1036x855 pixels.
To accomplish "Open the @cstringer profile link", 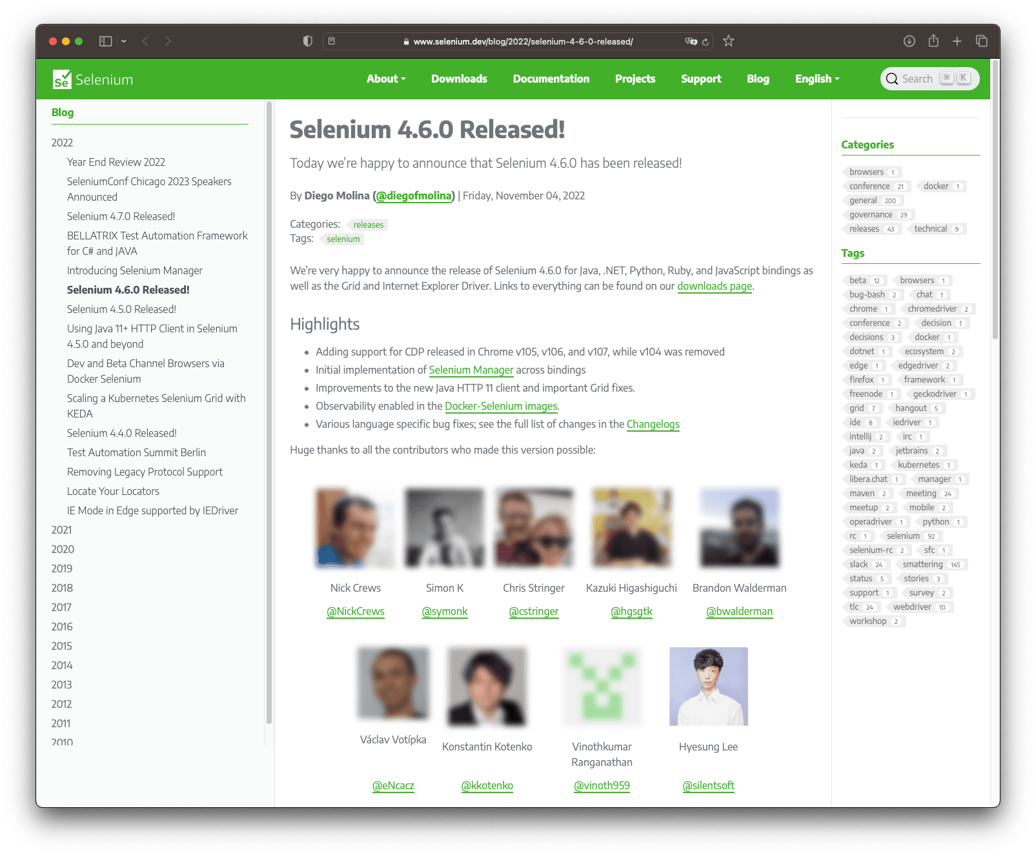I will pyautogui.click(x=534, y=611).
